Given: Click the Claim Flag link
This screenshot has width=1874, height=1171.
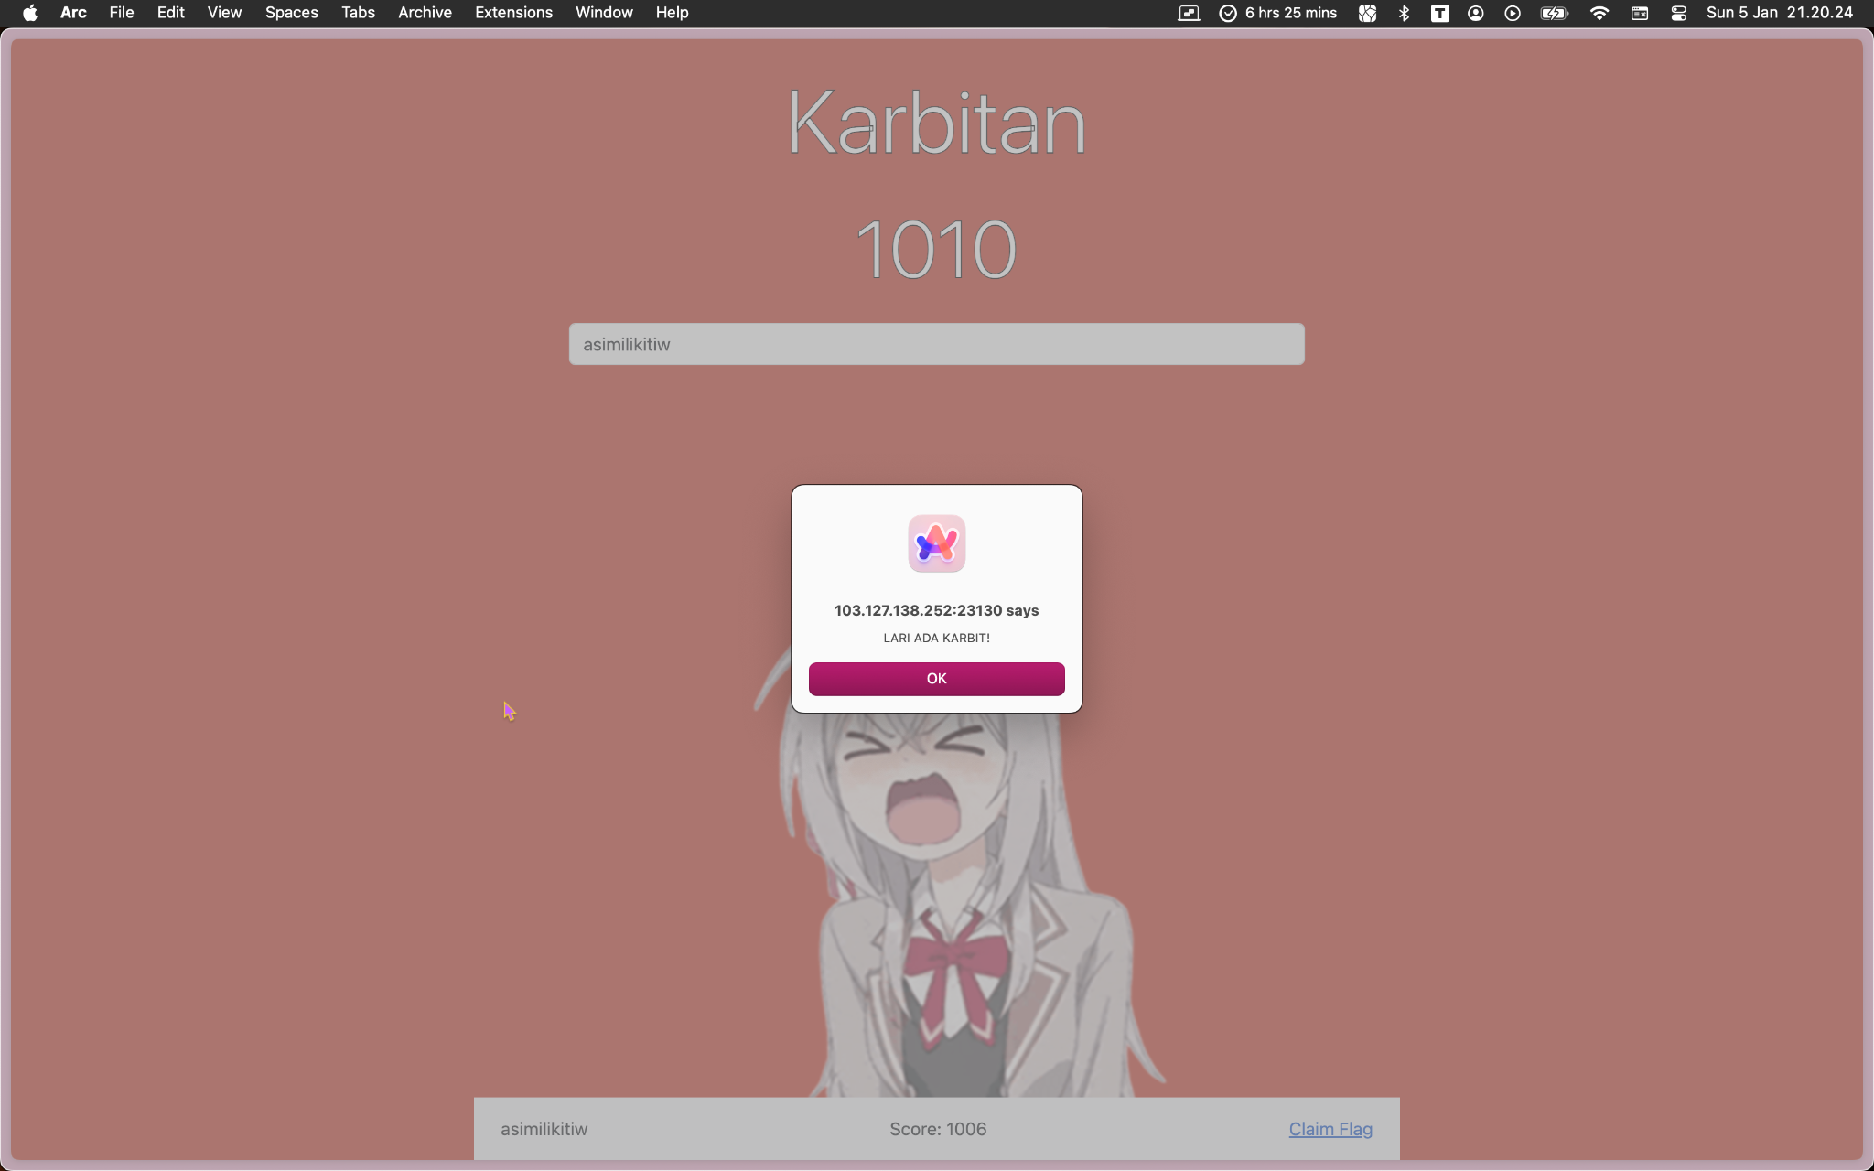Looking at the screenshot, I should (x=1330, y=1129).
